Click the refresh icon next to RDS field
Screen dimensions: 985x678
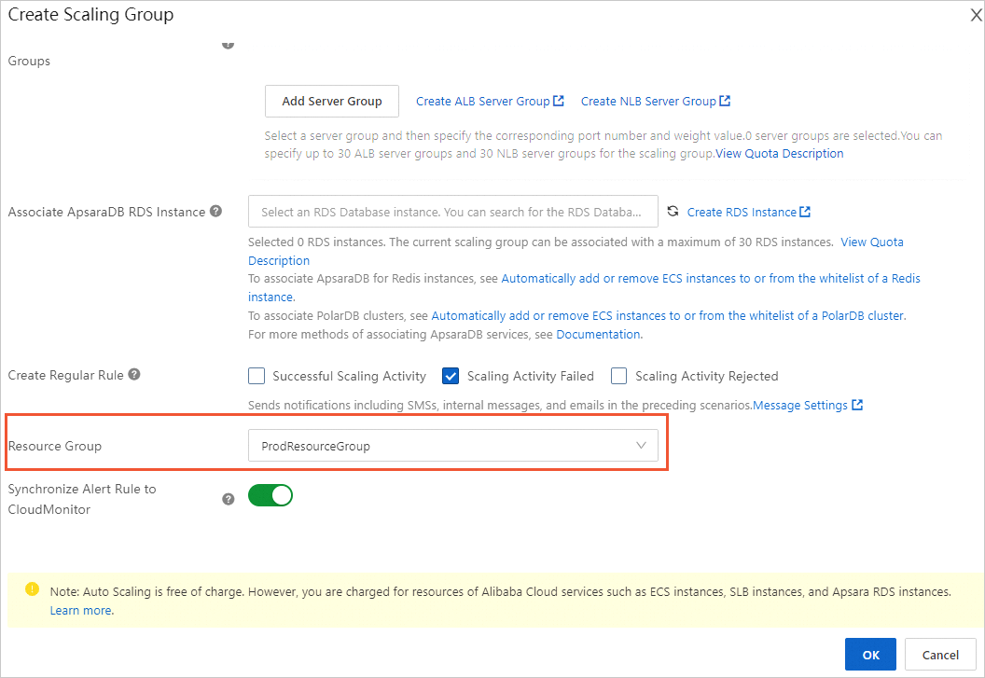673,211
